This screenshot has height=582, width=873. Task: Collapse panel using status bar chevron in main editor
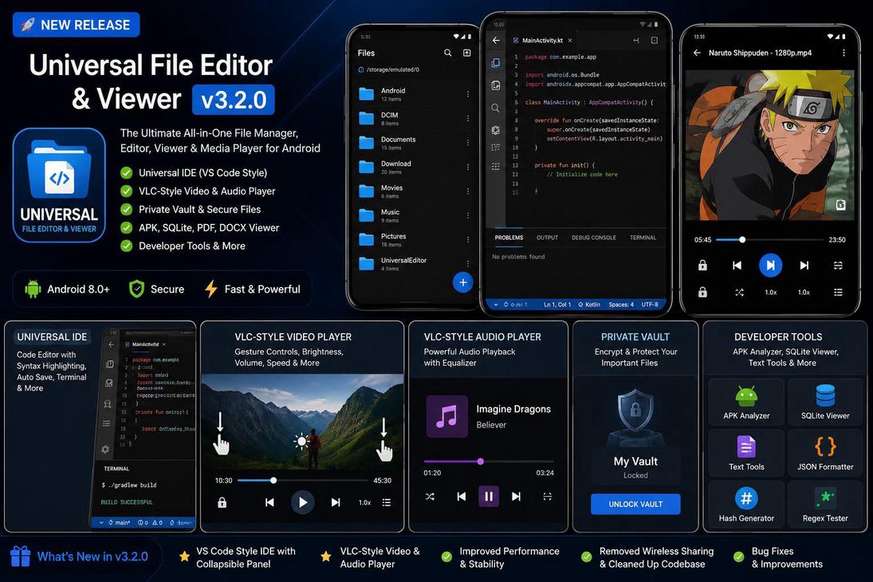click(x=496, y=305)
